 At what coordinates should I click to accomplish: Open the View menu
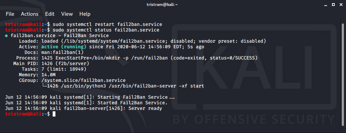67,14
